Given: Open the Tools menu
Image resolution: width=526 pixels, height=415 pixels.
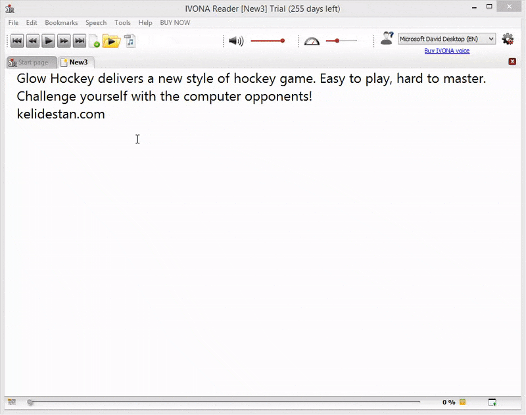Looking at the screenshot, I should point(122,22).
